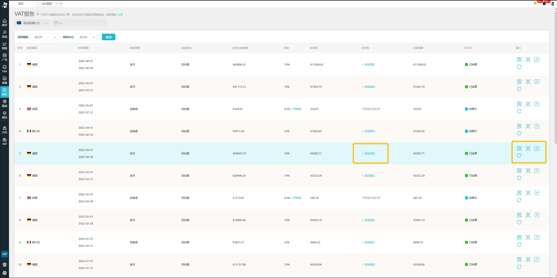Click the 结算中 status in row 3
Image resolution: width=557 pixels, height=278 pixels.
pyautogui.click(x=471, y=109)
